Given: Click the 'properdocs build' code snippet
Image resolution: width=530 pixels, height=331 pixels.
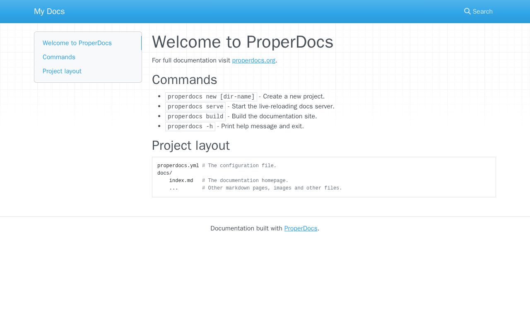Looking at the screenshot, I should tap(195, 117).
